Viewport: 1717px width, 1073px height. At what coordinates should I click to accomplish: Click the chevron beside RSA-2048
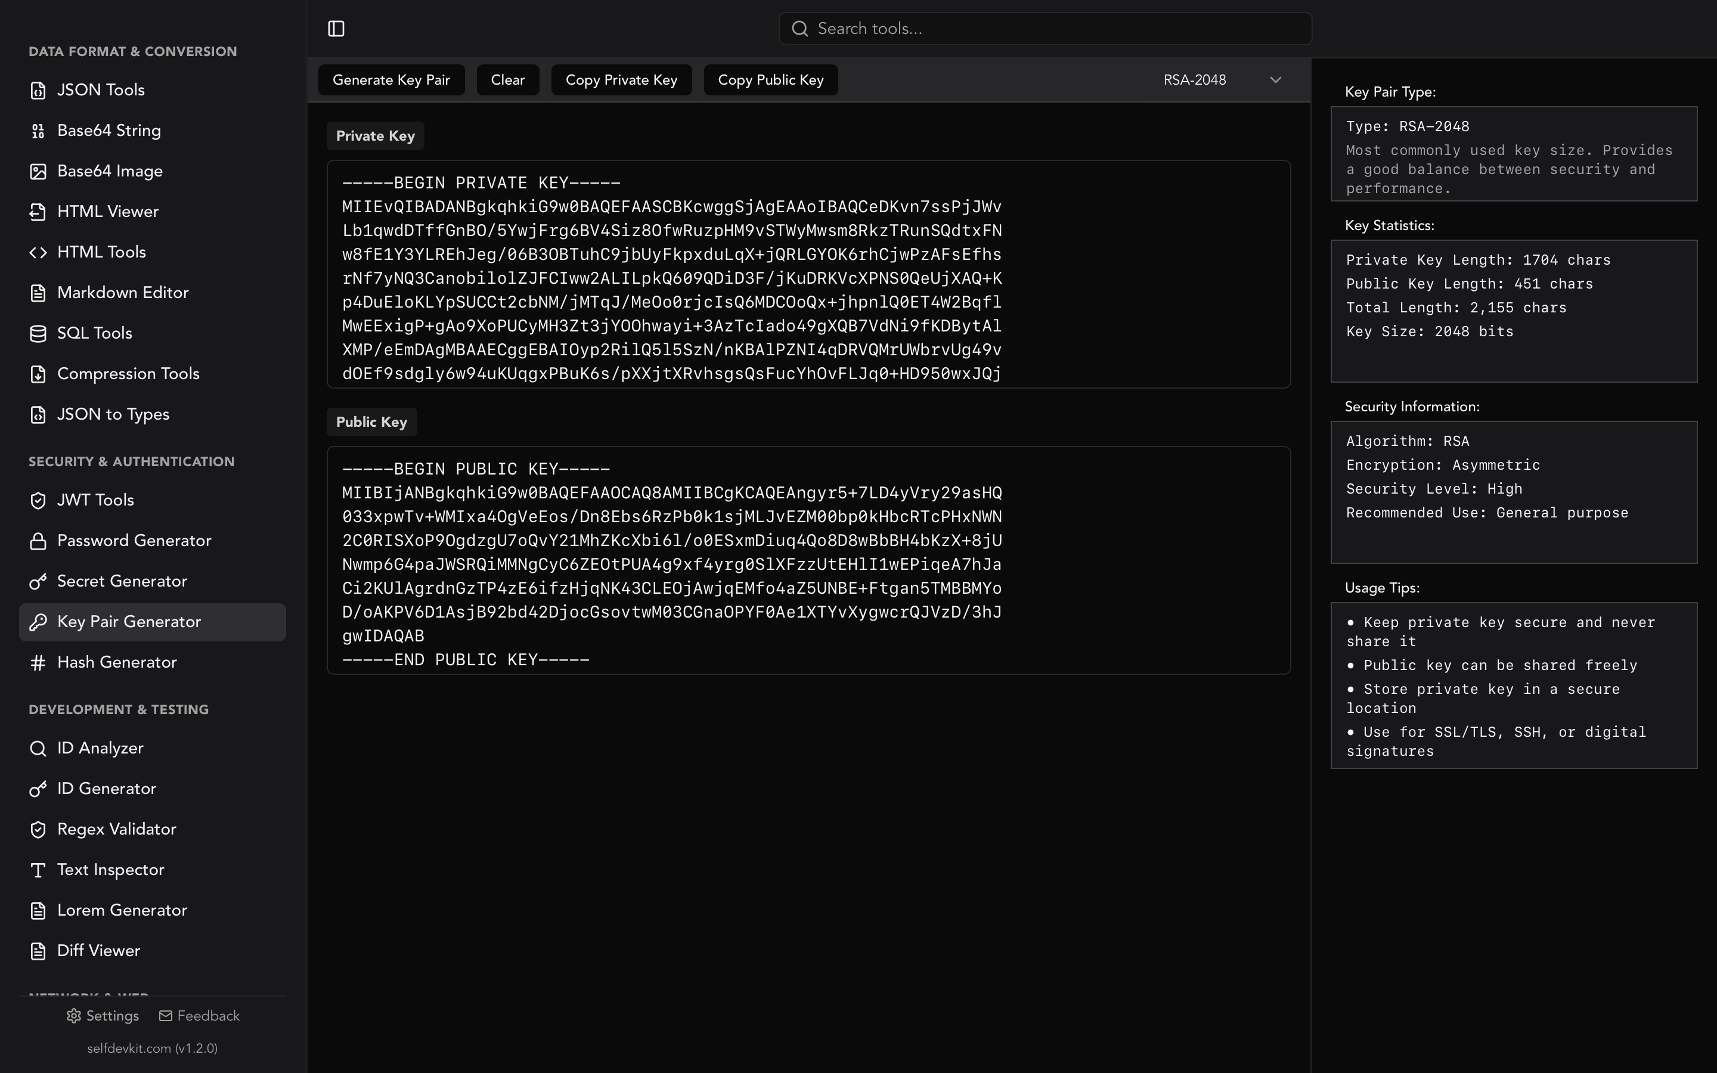point(1276,79)
